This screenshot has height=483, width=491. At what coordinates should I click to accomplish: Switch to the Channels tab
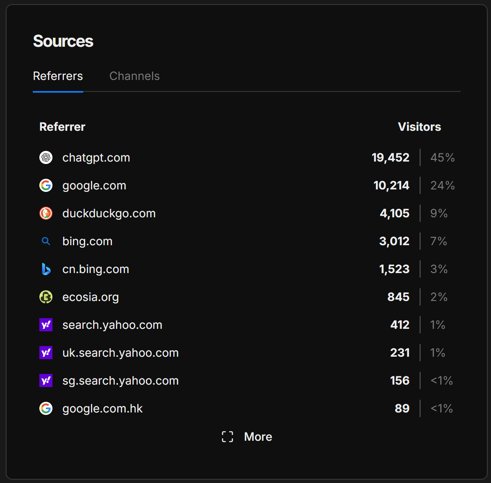pos(134,76)
